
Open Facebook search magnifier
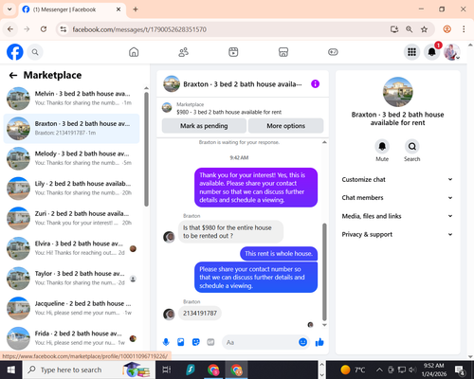tap(35, 52)
